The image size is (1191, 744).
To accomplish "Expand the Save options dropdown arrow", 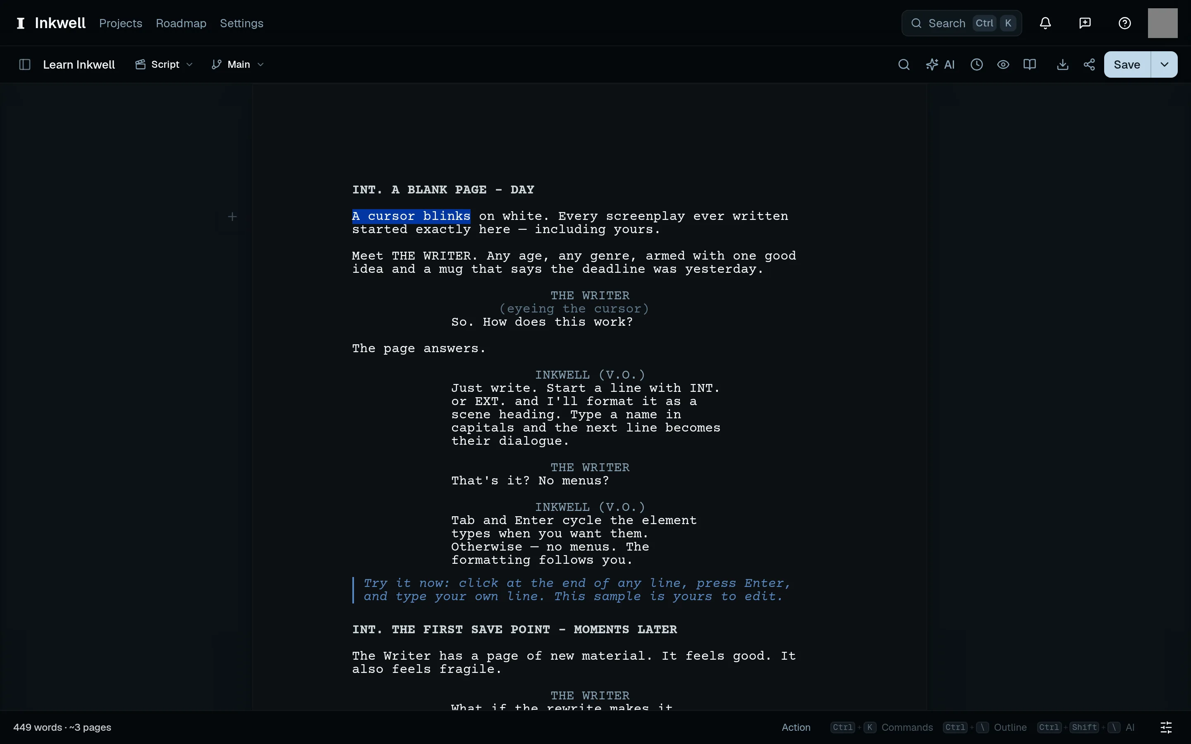I will coord(1165,64).
